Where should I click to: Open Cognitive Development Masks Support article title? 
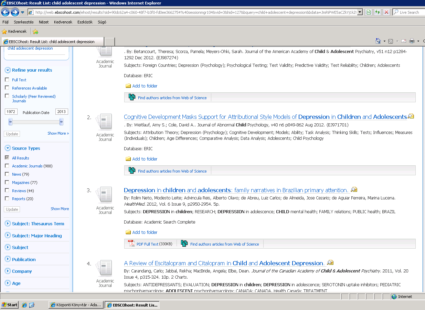click(x=265, y=117)
